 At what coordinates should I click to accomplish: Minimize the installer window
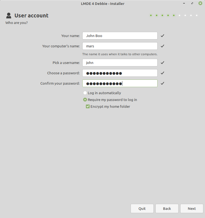pyautogui.click(x=184, y=3)
